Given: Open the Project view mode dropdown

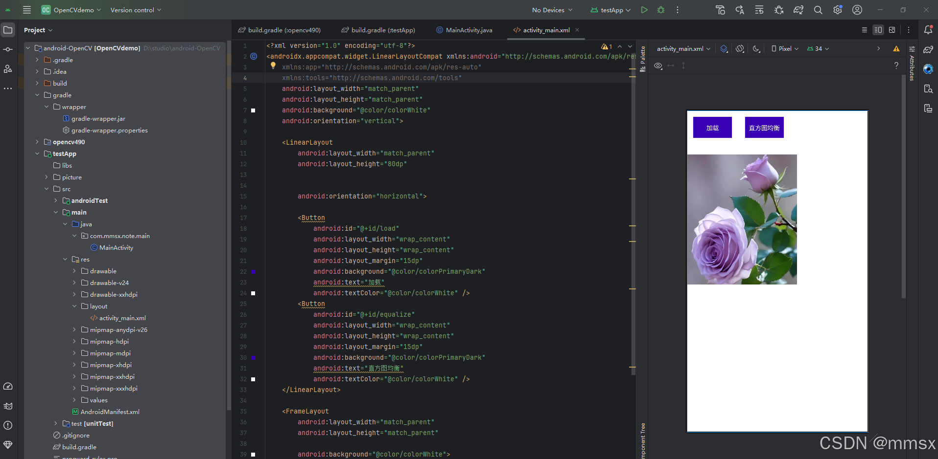Looking at the screenshot, I should [38, 30].
